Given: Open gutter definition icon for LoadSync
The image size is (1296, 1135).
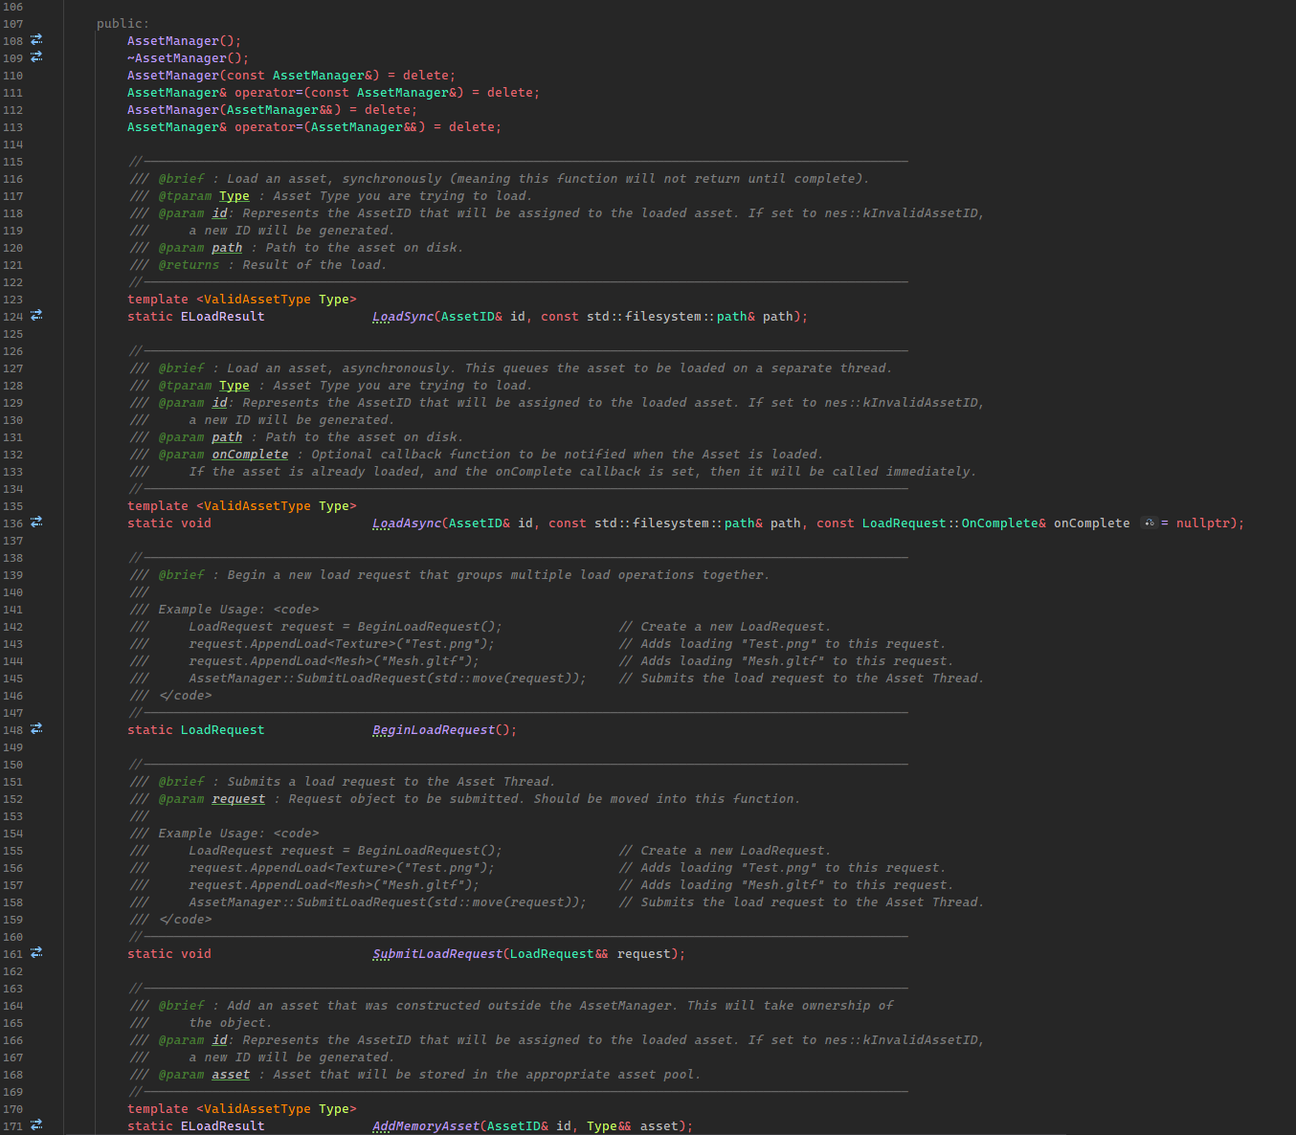Looking at the screenshot, I should click(x=36, y=315).
